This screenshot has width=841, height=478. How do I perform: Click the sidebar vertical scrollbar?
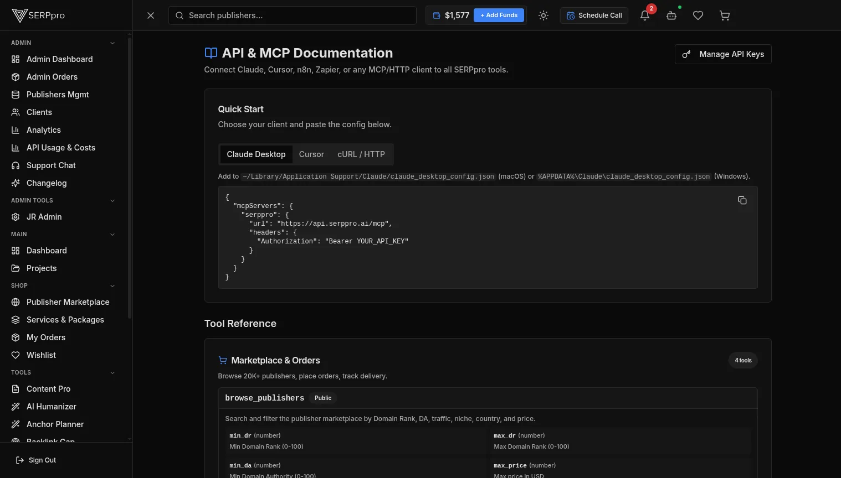pos(130,177)
